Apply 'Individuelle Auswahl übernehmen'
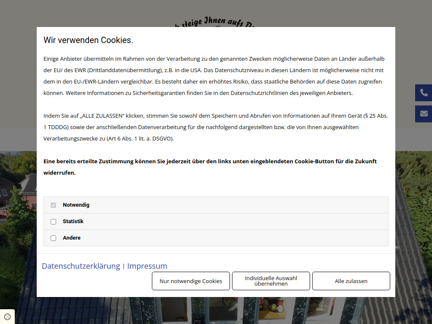This screenshot has height=324, width=432. [x=271, y=281]
